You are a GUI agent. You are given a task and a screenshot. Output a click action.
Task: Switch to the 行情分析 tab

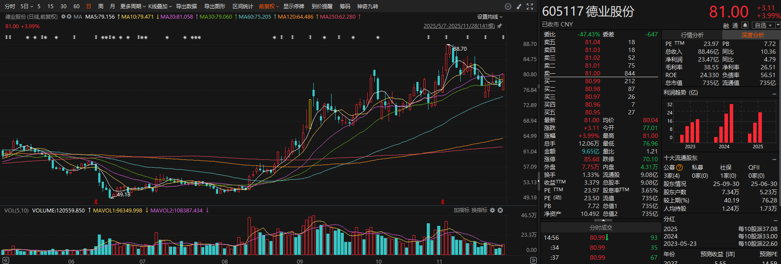692,35
